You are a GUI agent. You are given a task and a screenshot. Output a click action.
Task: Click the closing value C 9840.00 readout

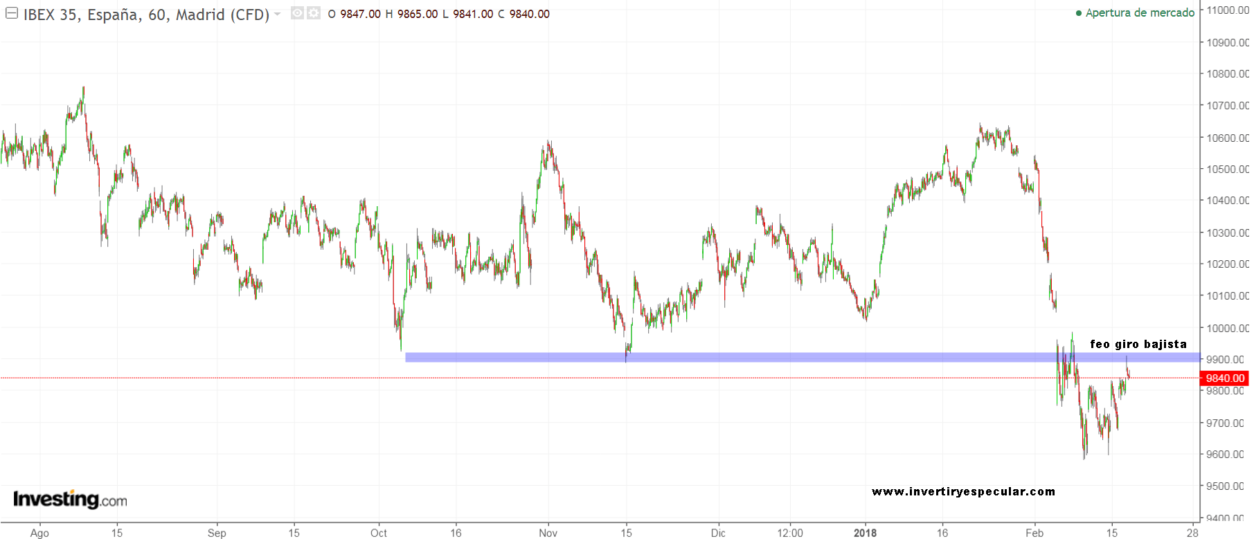523,14
